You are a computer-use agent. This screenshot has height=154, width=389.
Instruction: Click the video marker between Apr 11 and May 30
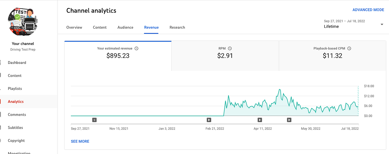pos(289,120)
